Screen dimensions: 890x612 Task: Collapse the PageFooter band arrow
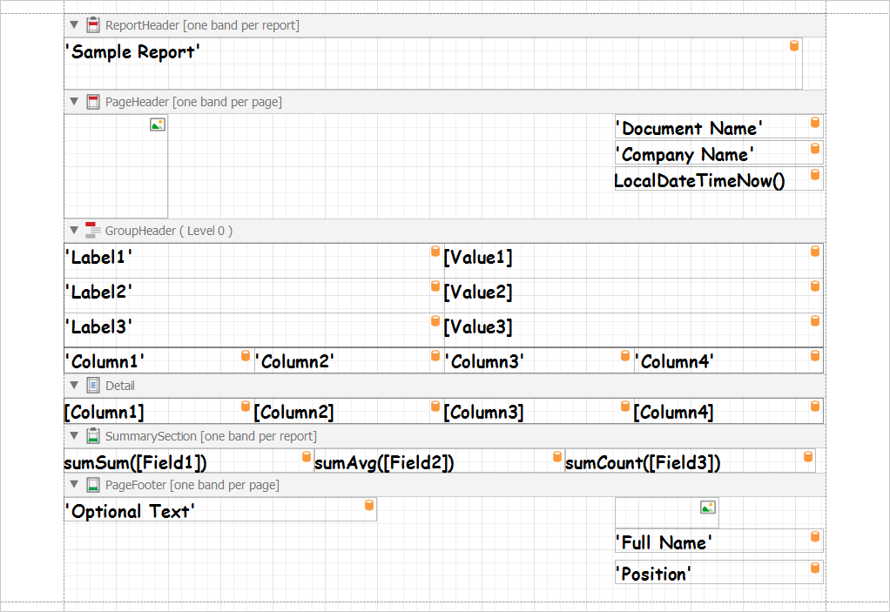(x=74, y=485)
